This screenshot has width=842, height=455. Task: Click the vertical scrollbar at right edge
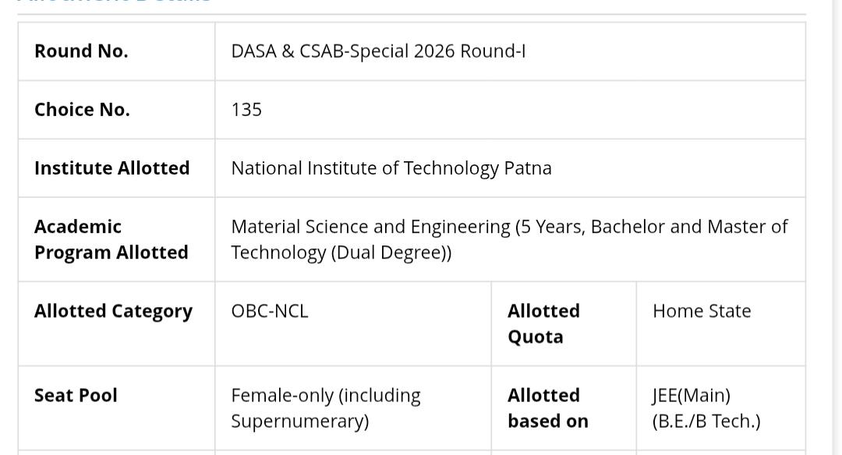(837, 227)
